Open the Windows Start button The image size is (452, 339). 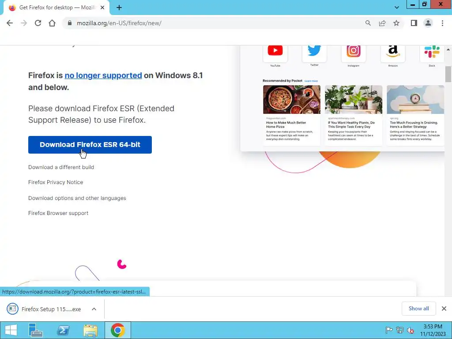11,330
